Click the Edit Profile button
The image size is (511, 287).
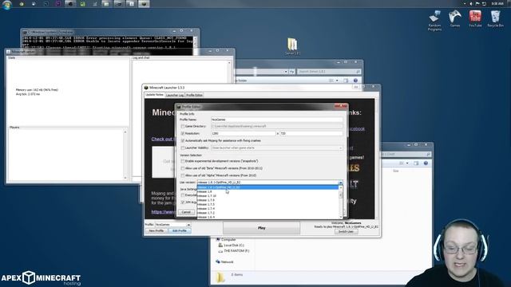pos(180,230)
